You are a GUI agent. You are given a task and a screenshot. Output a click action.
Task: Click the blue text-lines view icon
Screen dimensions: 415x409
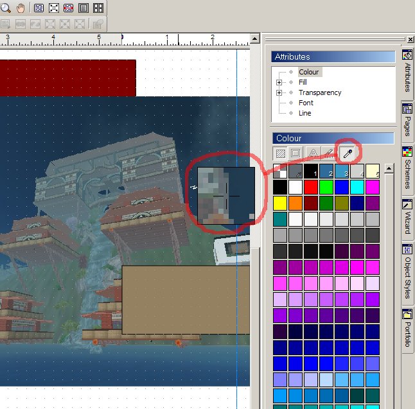[39, 8]
